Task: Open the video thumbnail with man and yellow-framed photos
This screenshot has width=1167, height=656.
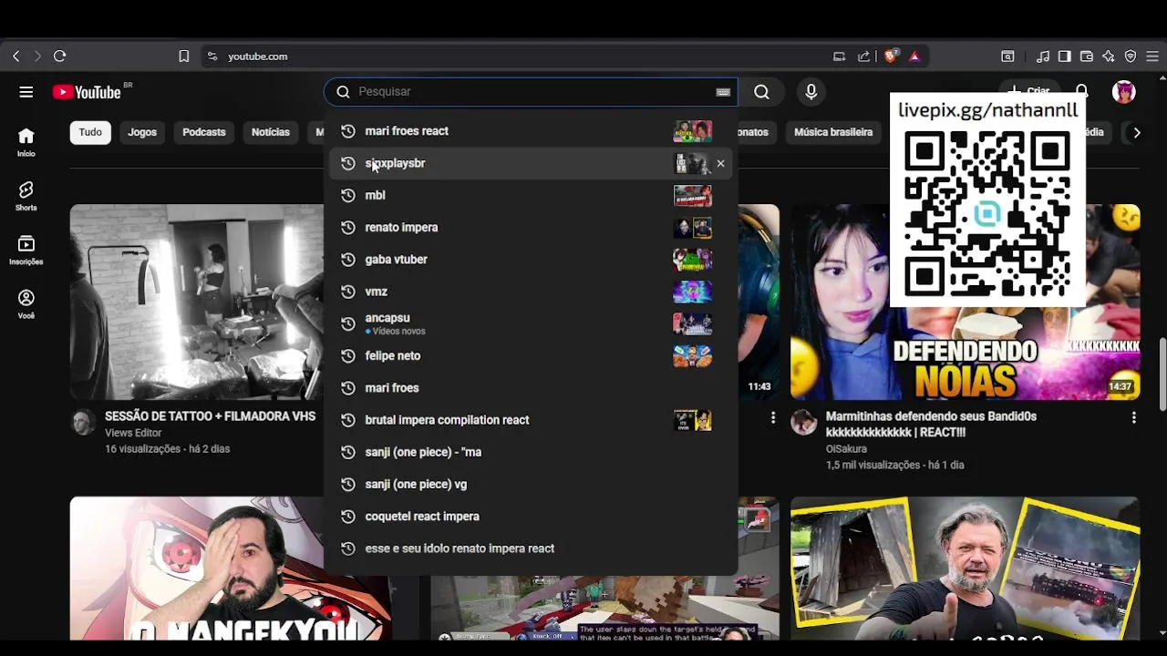Action: point(965,568)
